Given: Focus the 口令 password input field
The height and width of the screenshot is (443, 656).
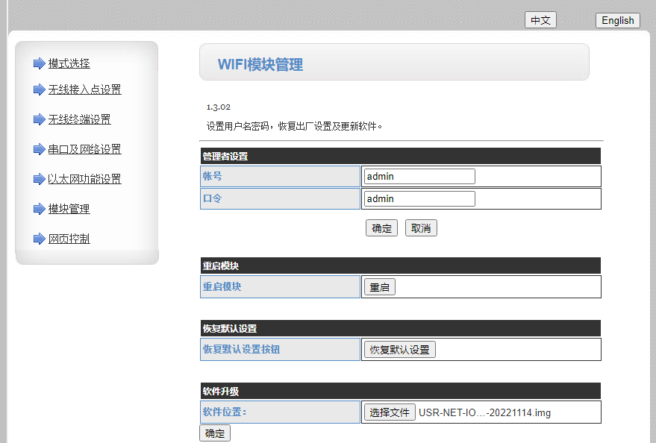Looking at the screenshot, I should click(419, 199).
